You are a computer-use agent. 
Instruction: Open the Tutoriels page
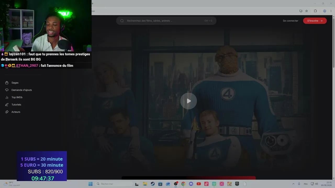pyautogui.click(x=16, y=105)
